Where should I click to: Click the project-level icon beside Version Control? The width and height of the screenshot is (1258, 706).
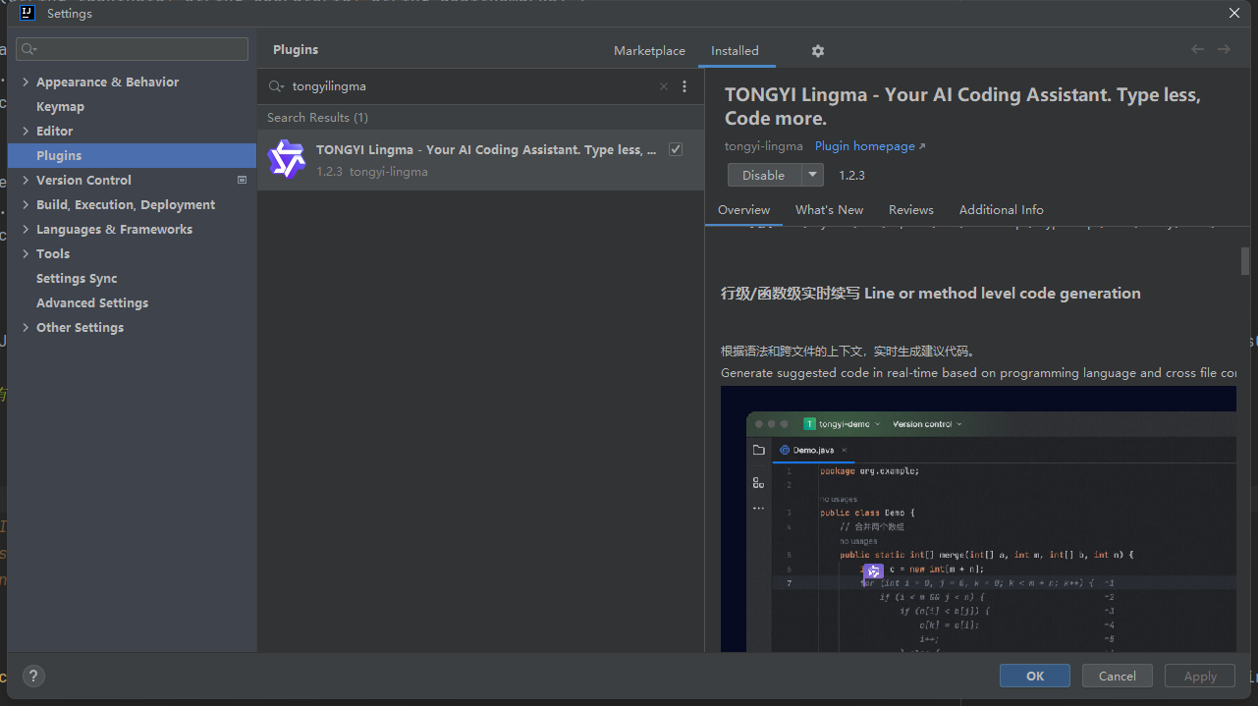click(243, 180)
